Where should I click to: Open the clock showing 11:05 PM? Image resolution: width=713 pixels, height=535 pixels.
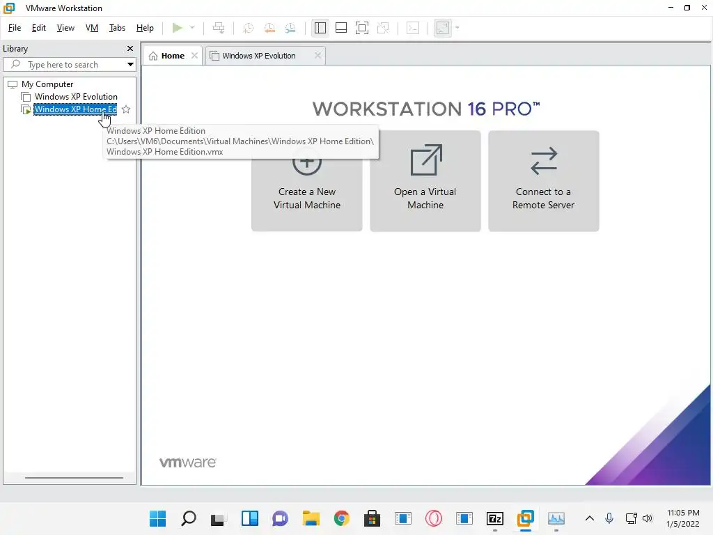coord(683,518)
